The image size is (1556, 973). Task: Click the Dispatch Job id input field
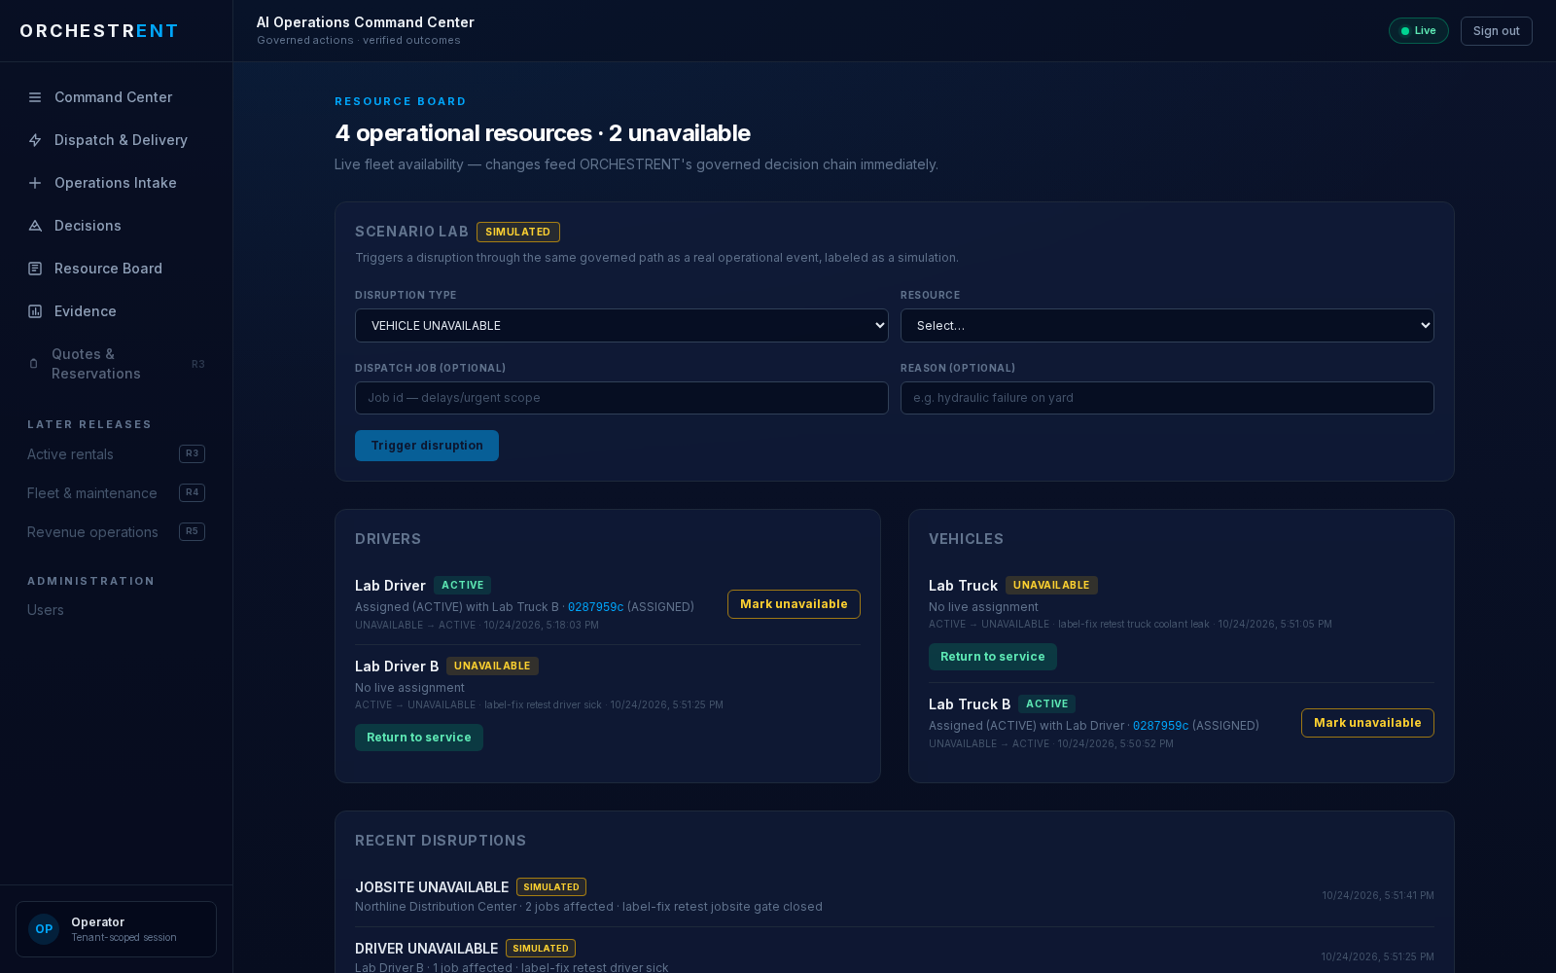[x=621, y=398]
